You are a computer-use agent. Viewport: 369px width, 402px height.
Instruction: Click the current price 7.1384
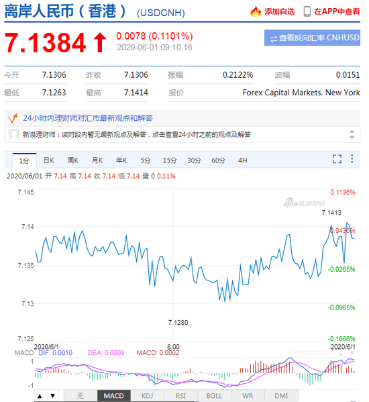coord(46,42)
